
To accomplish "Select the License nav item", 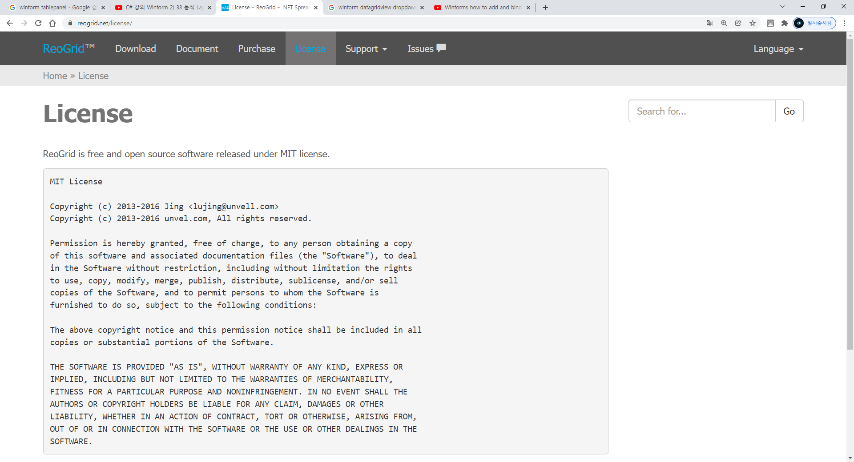I will (310, 48).
